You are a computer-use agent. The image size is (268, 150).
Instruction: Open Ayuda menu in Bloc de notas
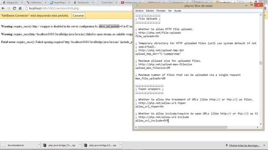tap(178, 11)
